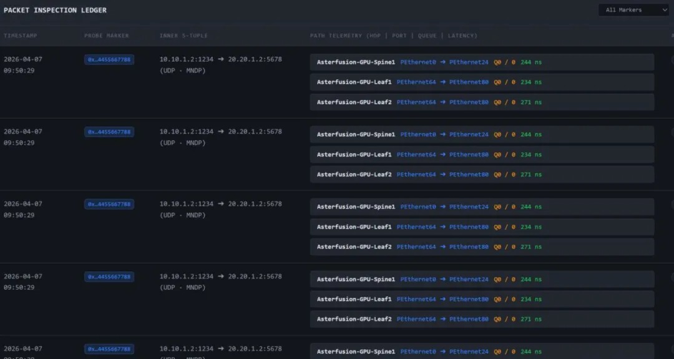Image resolution: width=674 pixels, height=359 pixels.
Task: Select the first Asterfusion-GPU-Spine1 hop entry
Action: (x=481, y=62)
